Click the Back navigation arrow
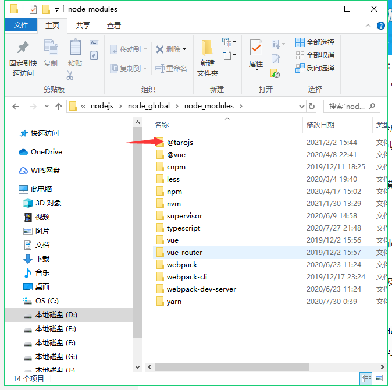 16,107
